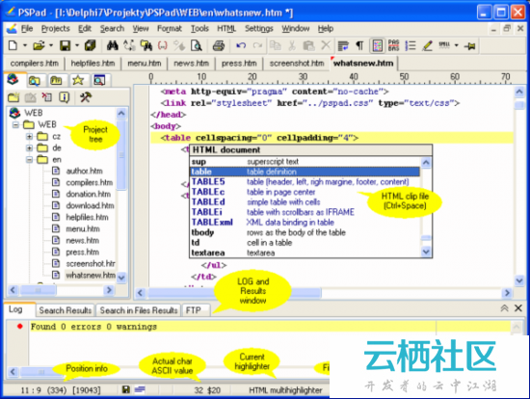Collapse the en folder
530x399 pixels.
[30, 160]
